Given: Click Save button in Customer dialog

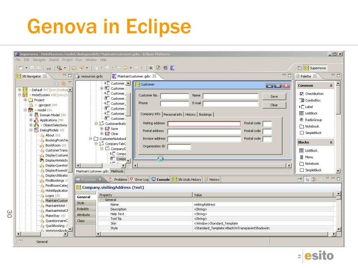Looking at the screenshot, I should click(274, 97).
